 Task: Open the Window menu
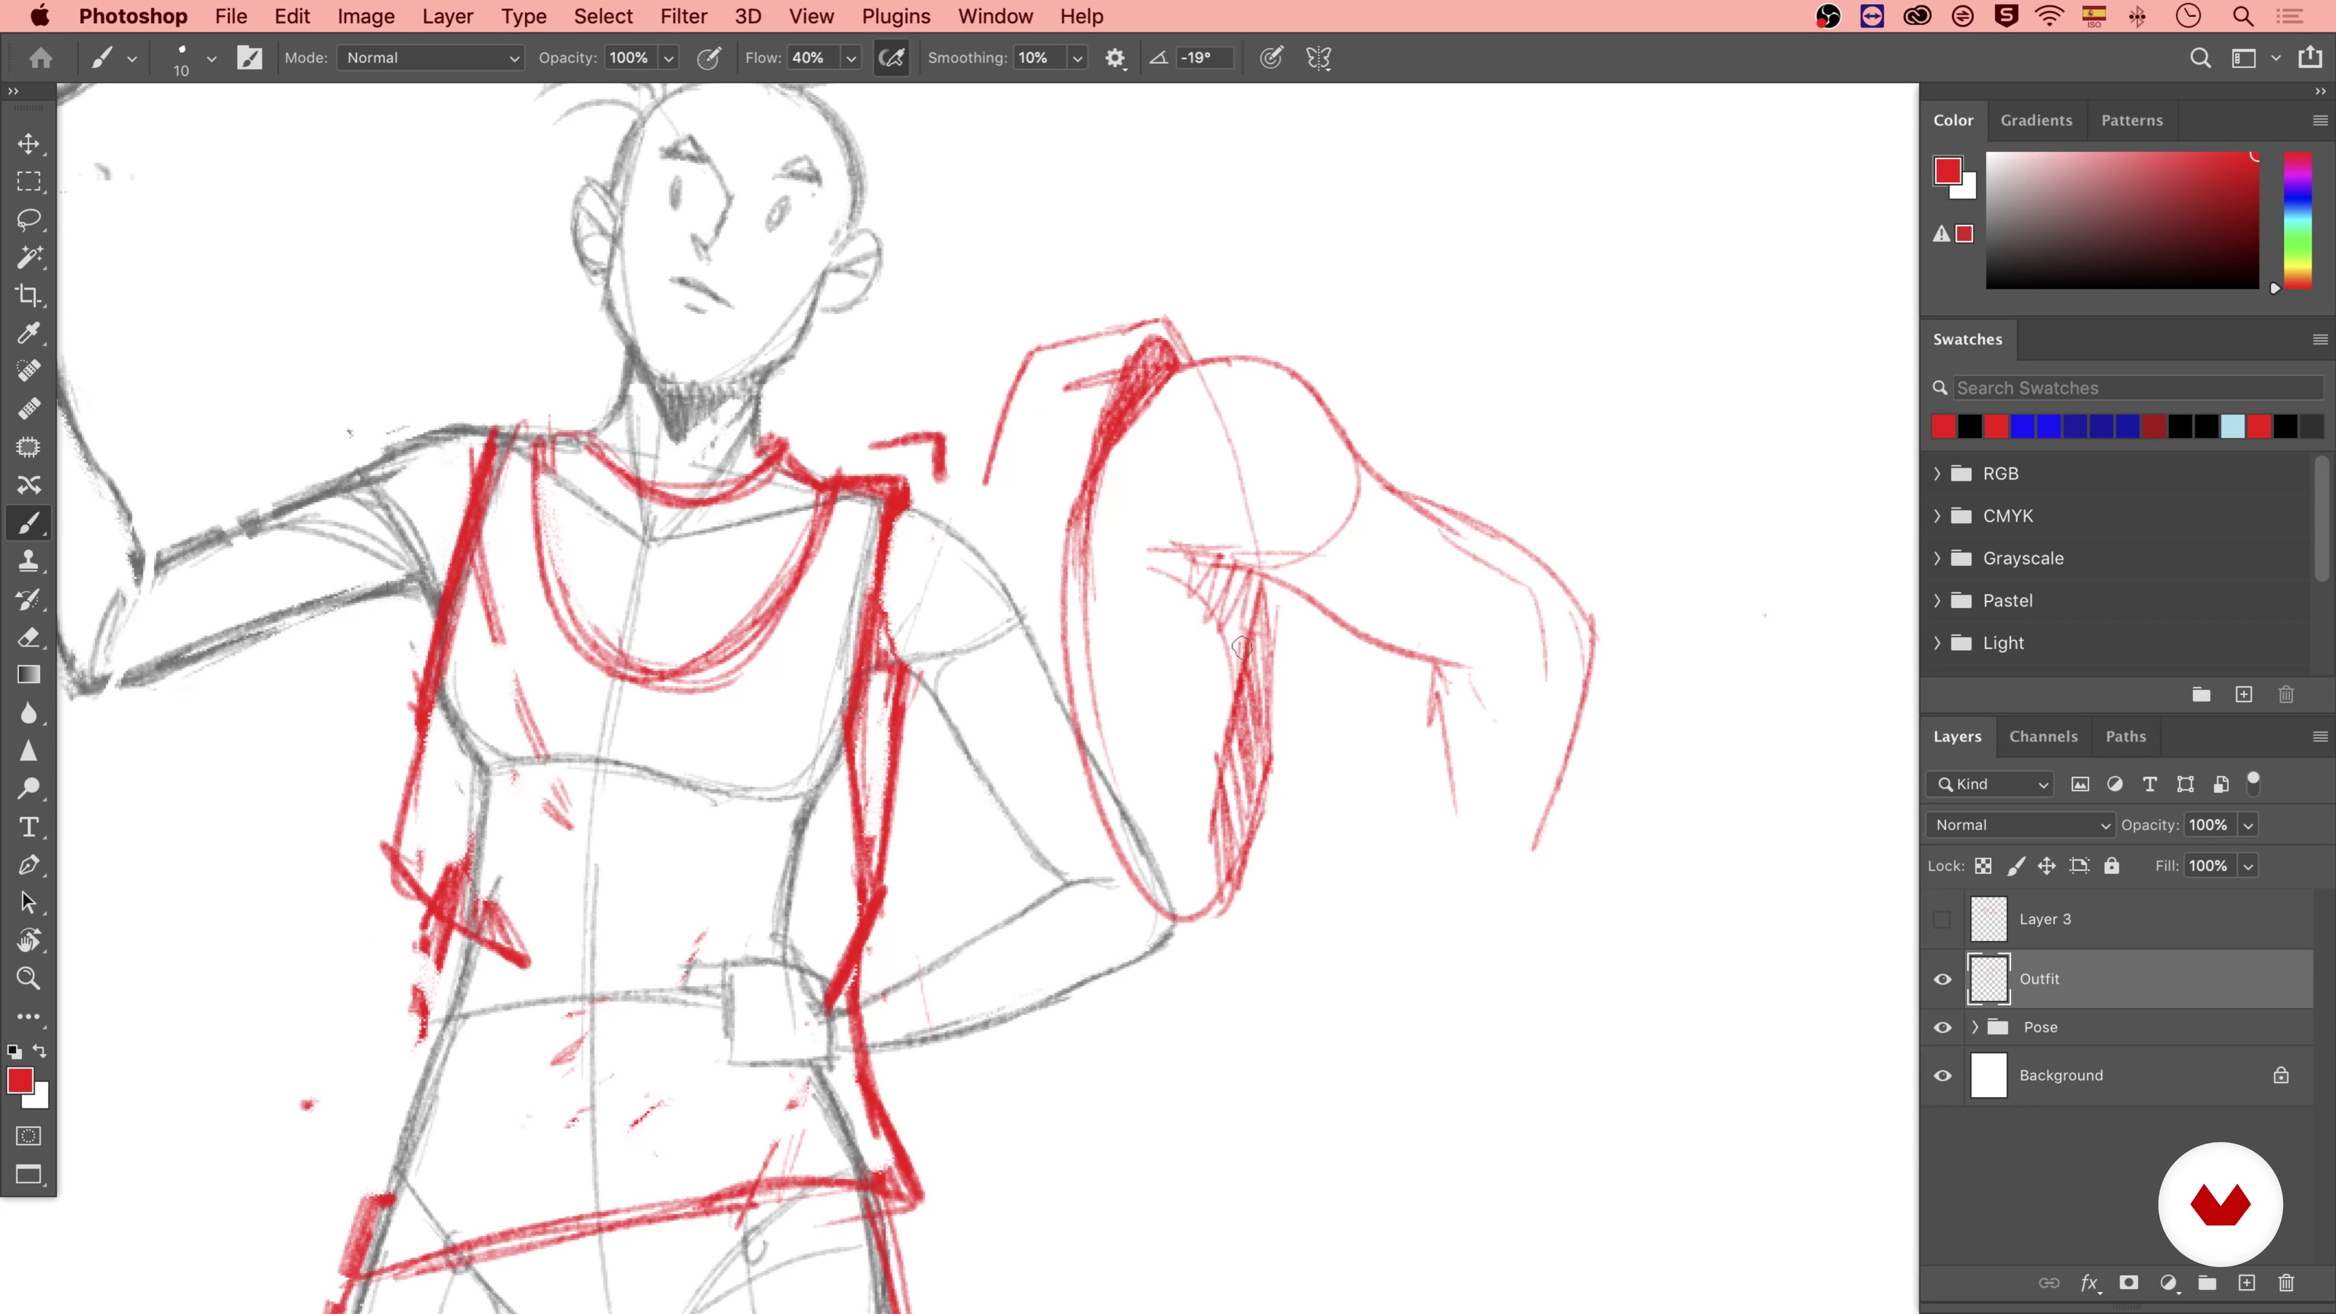click(x=995, y=16)
